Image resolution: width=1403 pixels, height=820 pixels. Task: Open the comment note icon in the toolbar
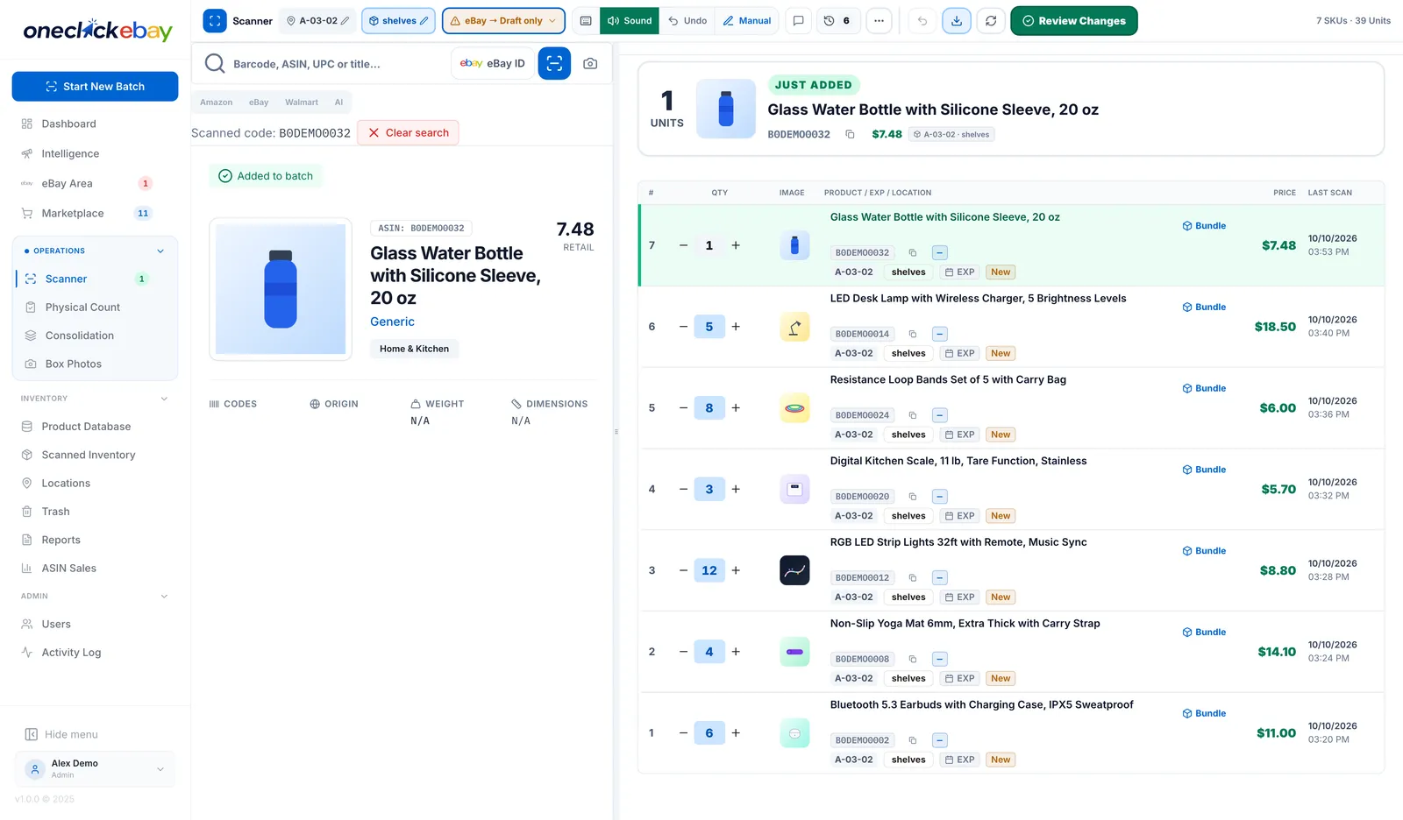tap(798, 21)
